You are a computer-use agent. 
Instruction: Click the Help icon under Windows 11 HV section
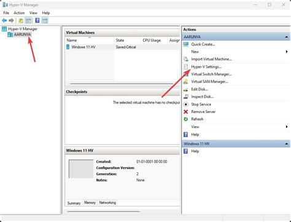[x=185, y=151]
